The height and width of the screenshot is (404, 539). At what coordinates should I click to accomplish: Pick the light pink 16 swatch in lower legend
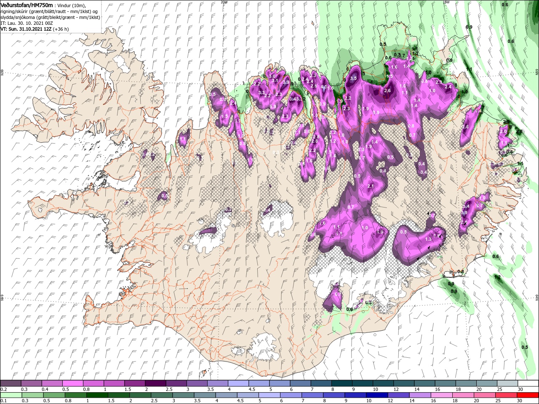pos(442,395)
